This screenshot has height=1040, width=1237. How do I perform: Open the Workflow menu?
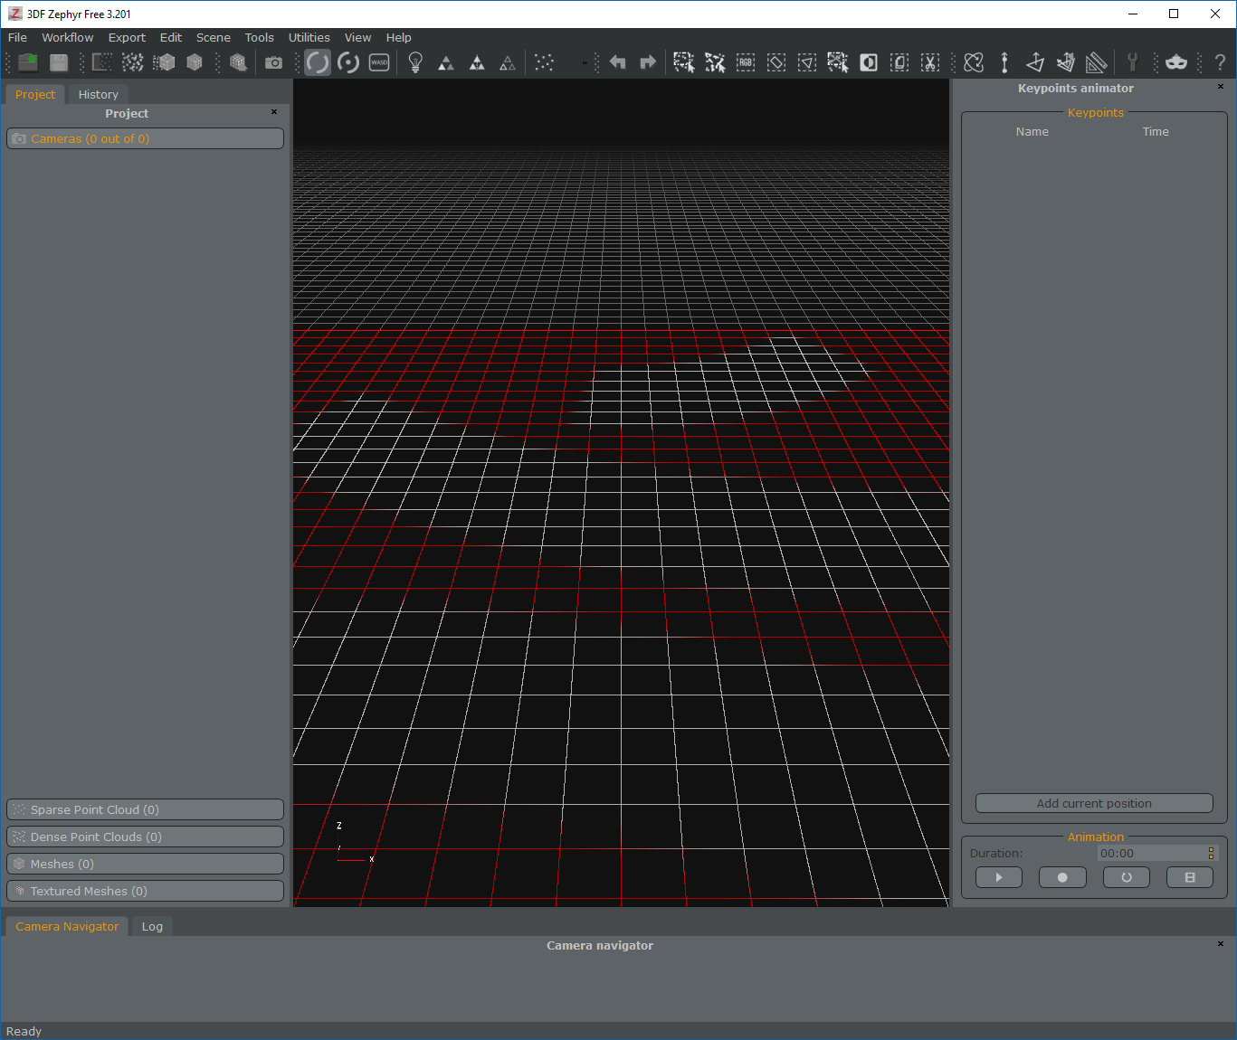coord(67,37)
